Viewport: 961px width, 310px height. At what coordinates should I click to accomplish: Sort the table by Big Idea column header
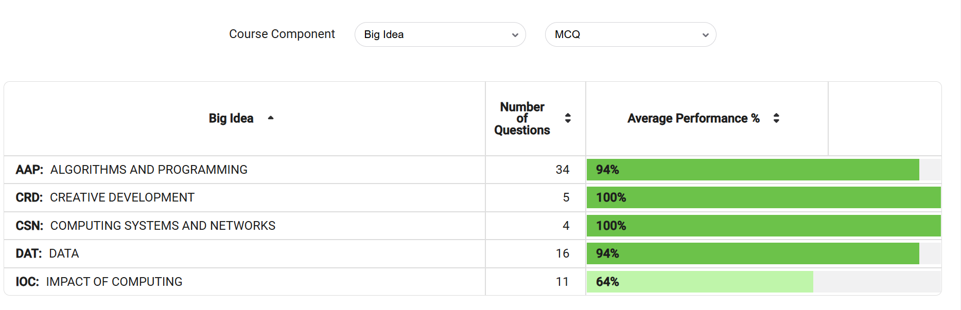(x=231, y=118)
